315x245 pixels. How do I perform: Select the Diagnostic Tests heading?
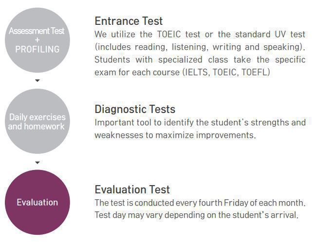click(x=135, y=109)
